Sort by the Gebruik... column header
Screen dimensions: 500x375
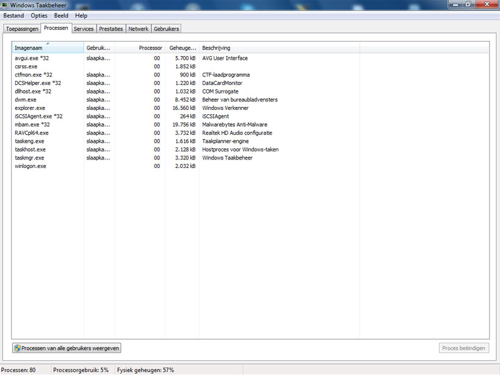pos(99,48)
